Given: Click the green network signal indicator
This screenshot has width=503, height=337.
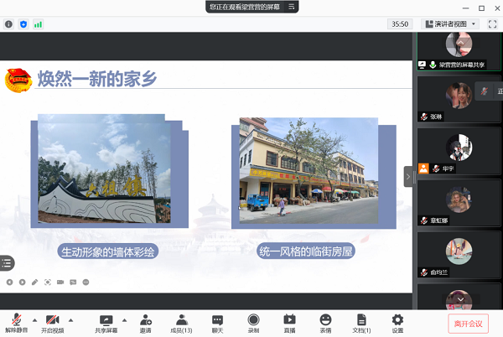Looking at the screenshot, I should pyautogui.click(x=38, y=24).
